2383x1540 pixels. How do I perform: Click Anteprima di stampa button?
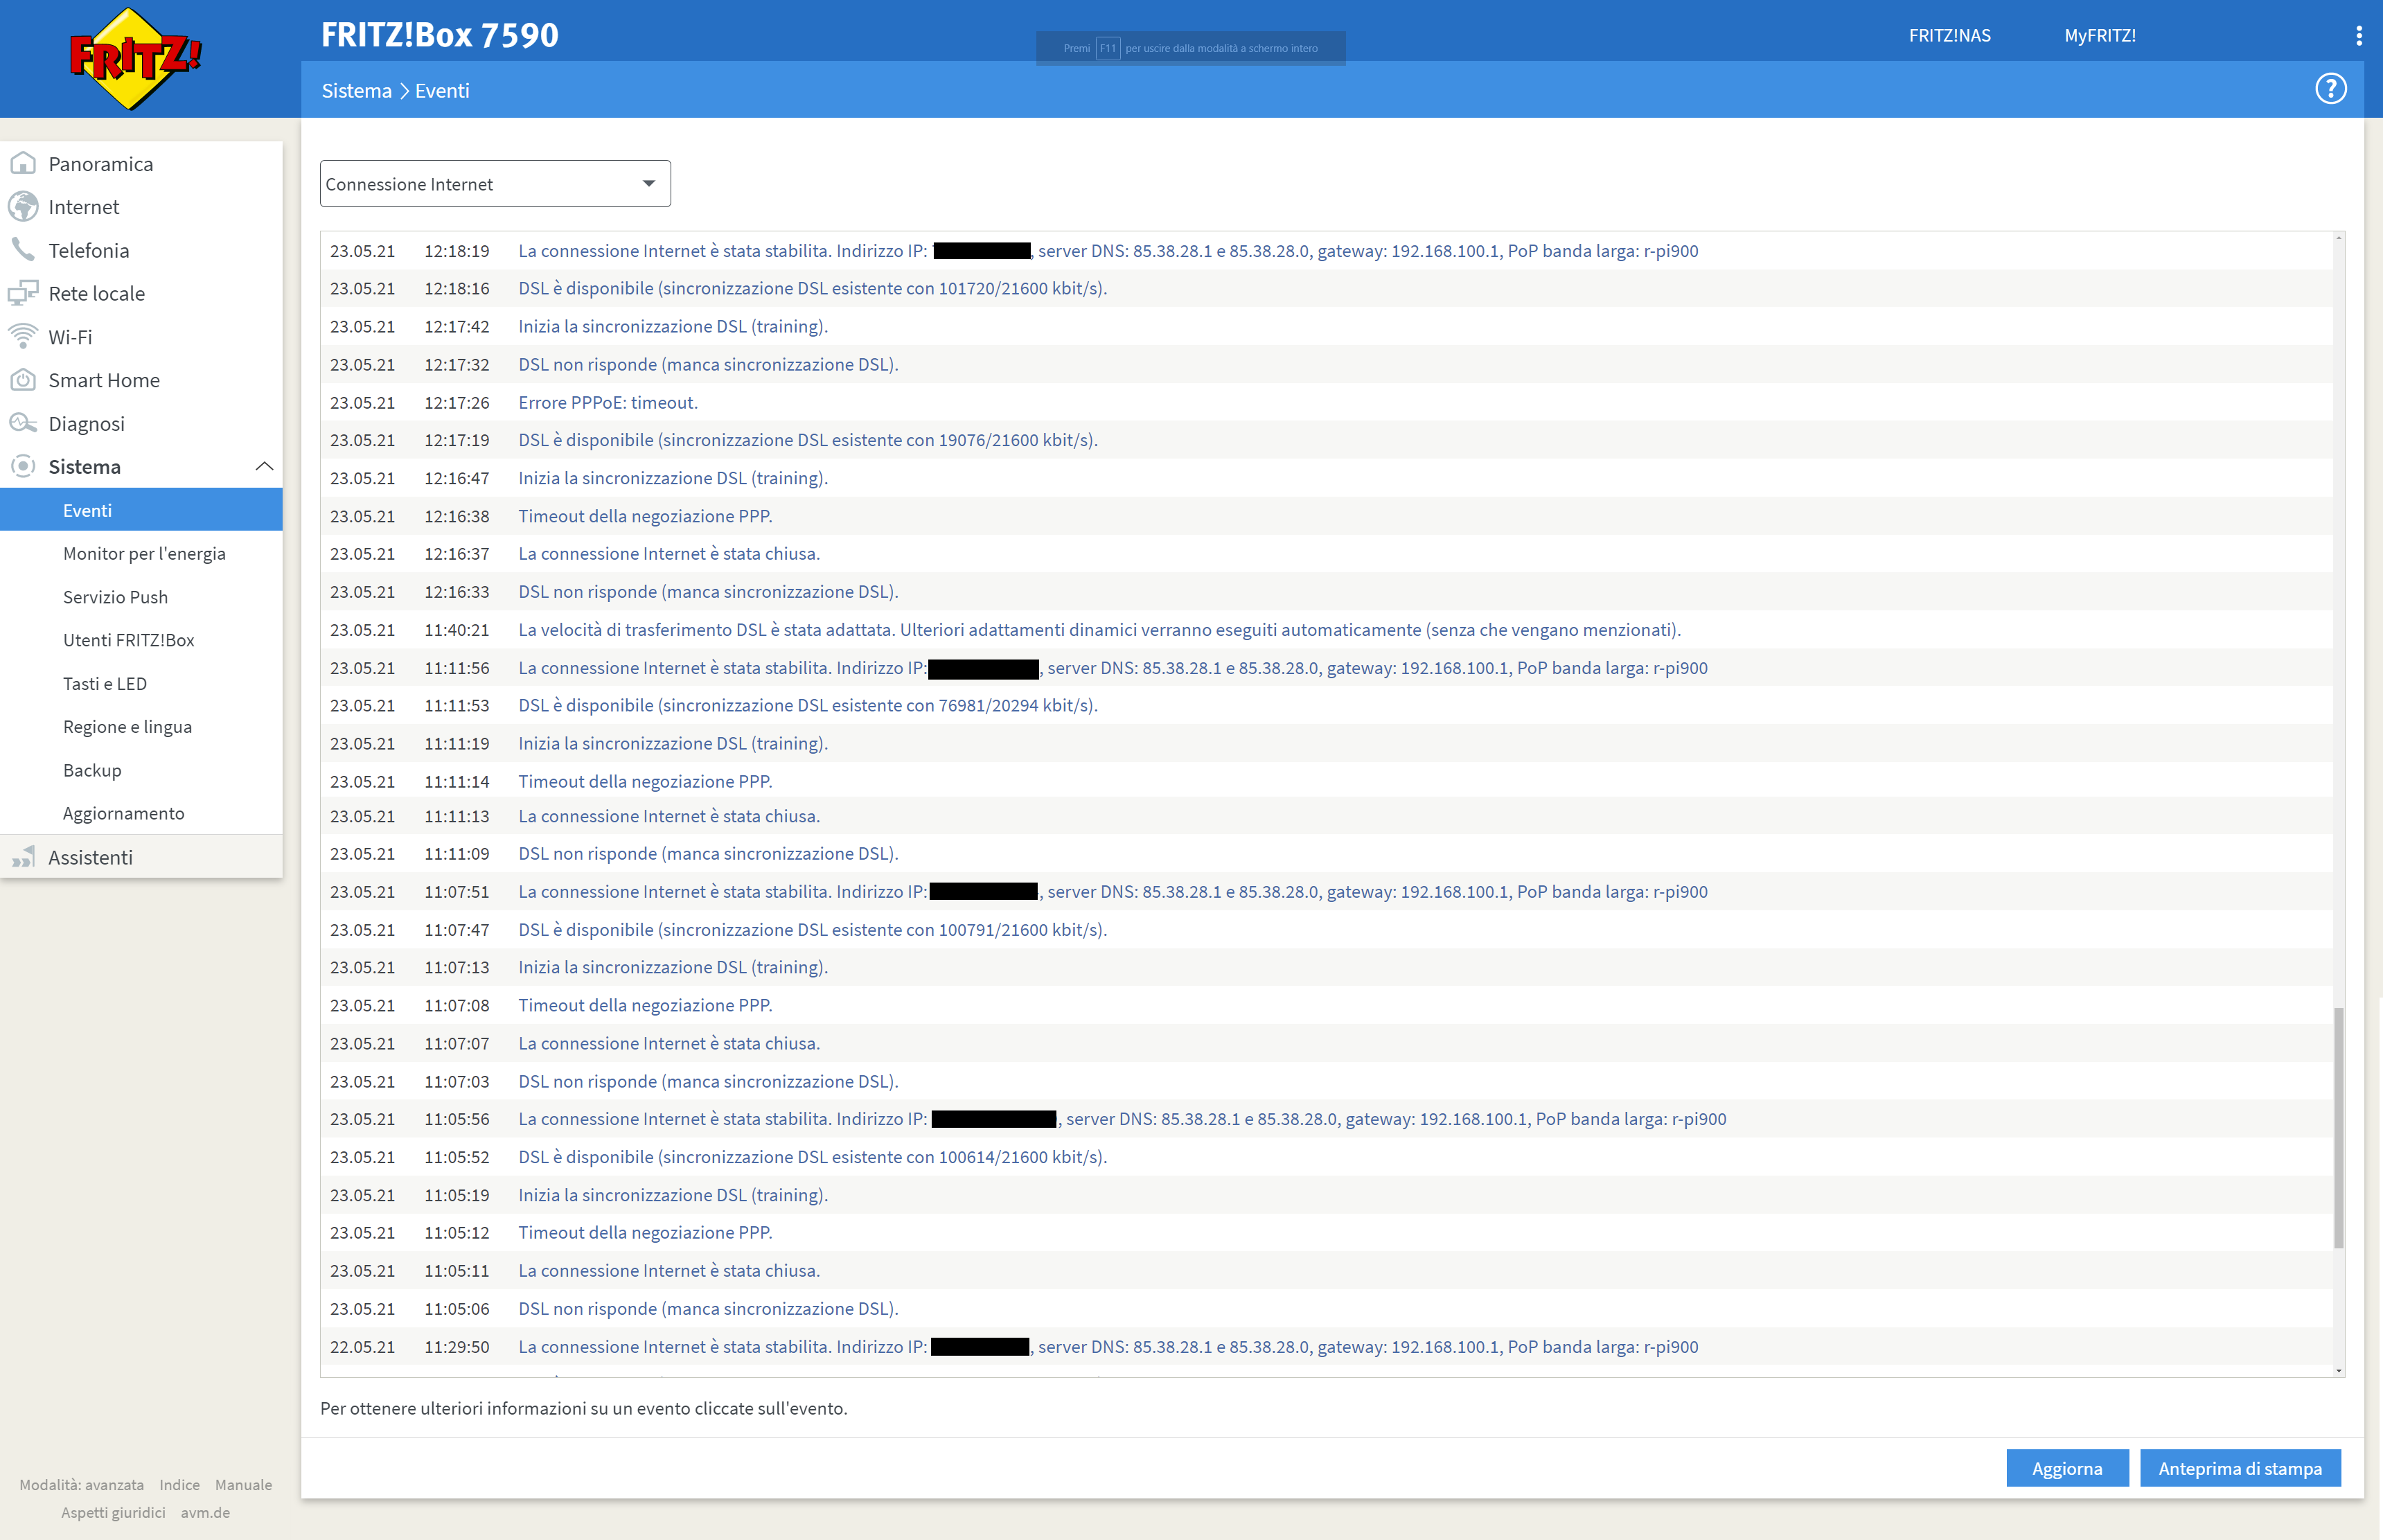(2239, 1468)
